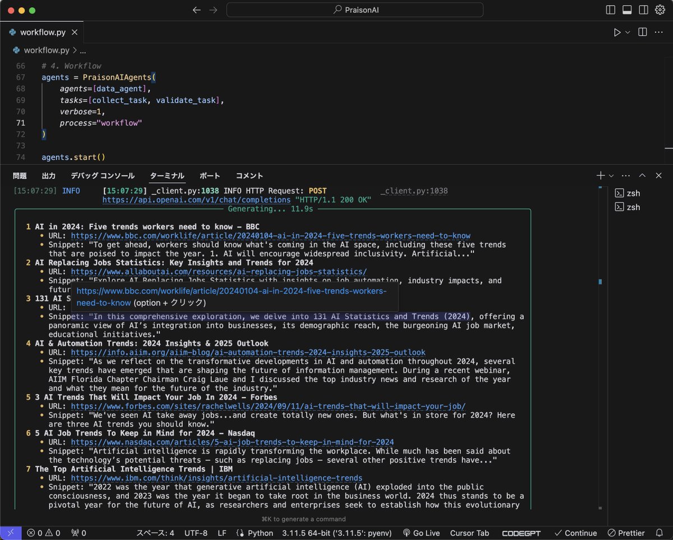Expand the breadcrumb ellipsis symbol item
The width and height of the screenshot is (673, 540).
pos(82,50)
